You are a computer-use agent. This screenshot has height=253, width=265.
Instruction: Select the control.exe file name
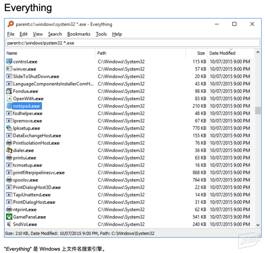25,61
